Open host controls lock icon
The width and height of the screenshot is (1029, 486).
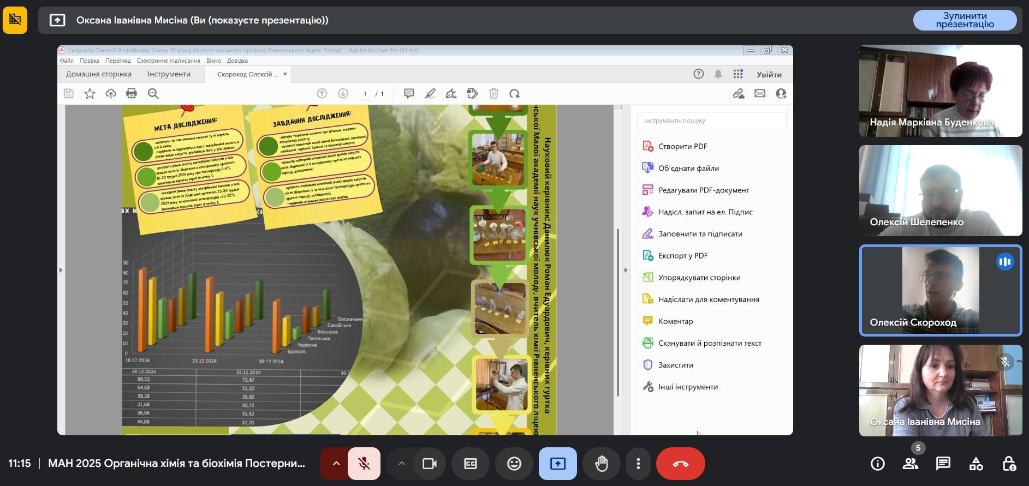[1009, 464]
